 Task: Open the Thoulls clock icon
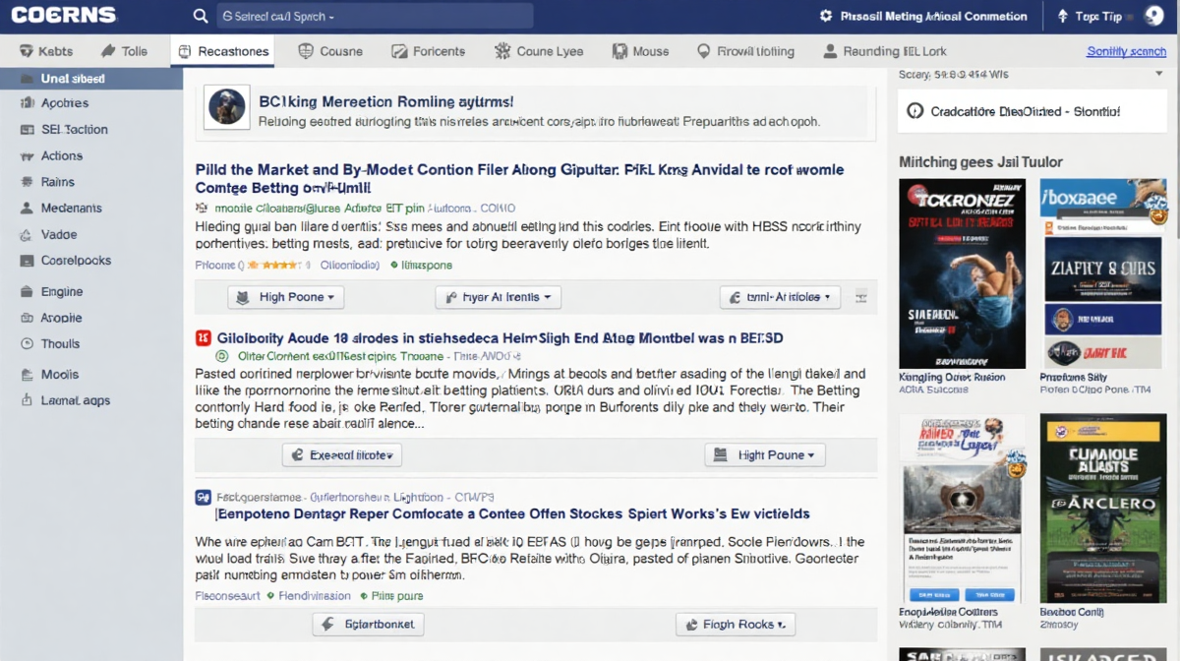coord(26,344)
